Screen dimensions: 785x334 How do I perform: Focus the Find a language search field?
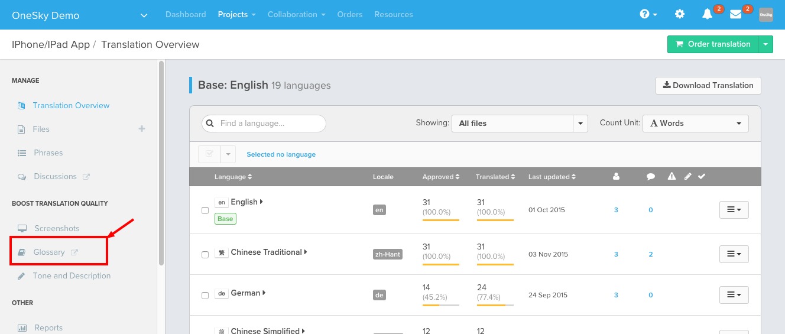coord(264,124)
